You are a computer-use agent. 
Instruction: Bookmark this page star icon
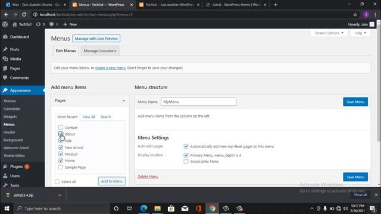click(x=355, y=14)
